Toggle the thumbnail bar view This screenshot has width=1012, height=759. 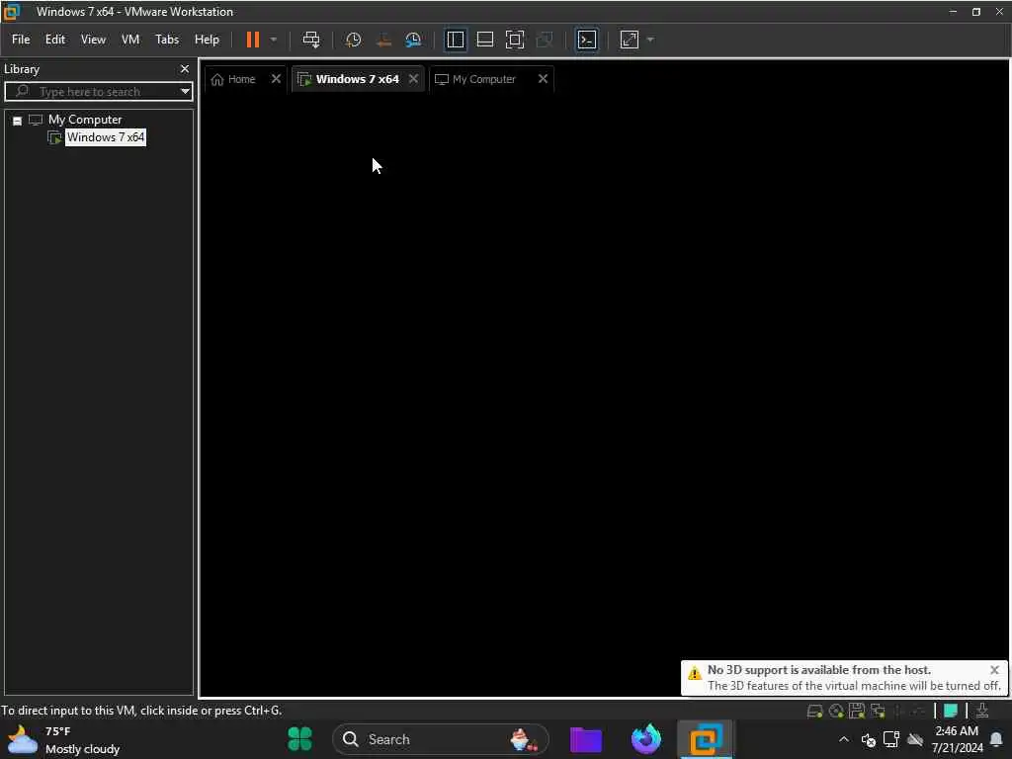pos(484,40)
